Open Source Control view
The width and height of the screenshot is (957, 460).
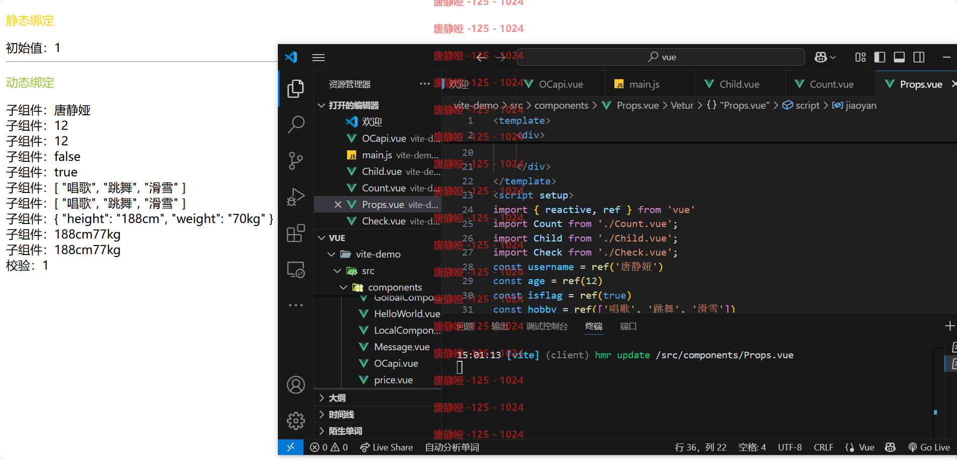click(x=295, y=161)
